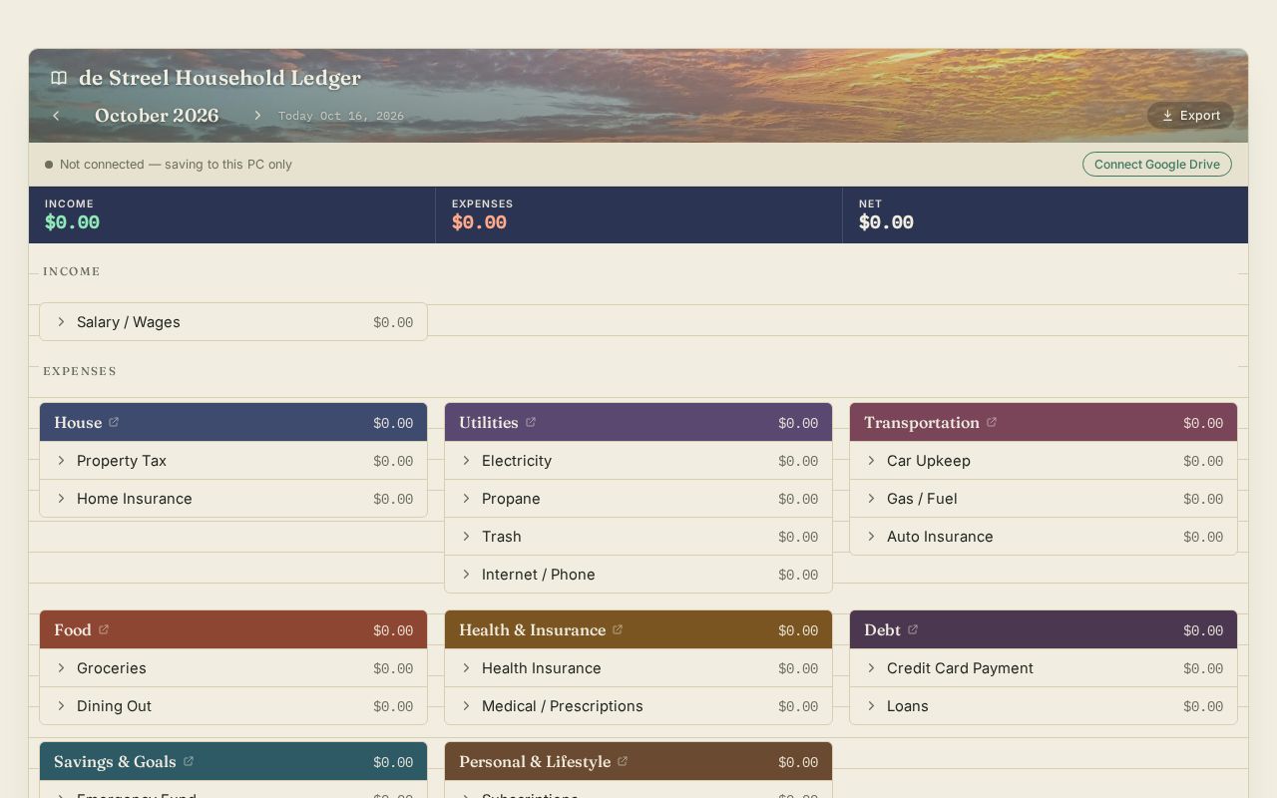Expand the Car Upkeep row
1277x798 pixels.
click(1044, 461)
